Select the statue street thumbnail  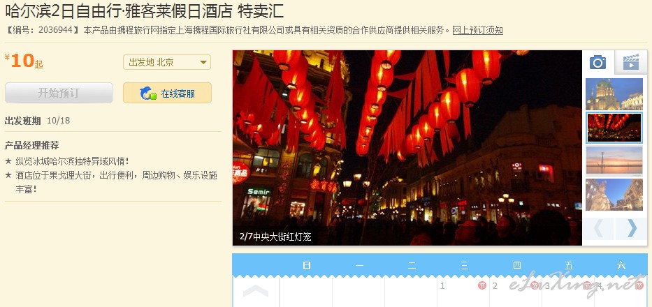[614, 195]
